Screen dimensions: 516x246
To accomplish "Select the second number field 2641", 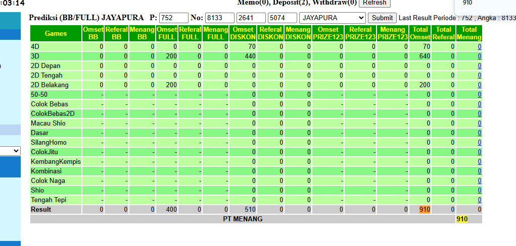I will coord(251,18).
